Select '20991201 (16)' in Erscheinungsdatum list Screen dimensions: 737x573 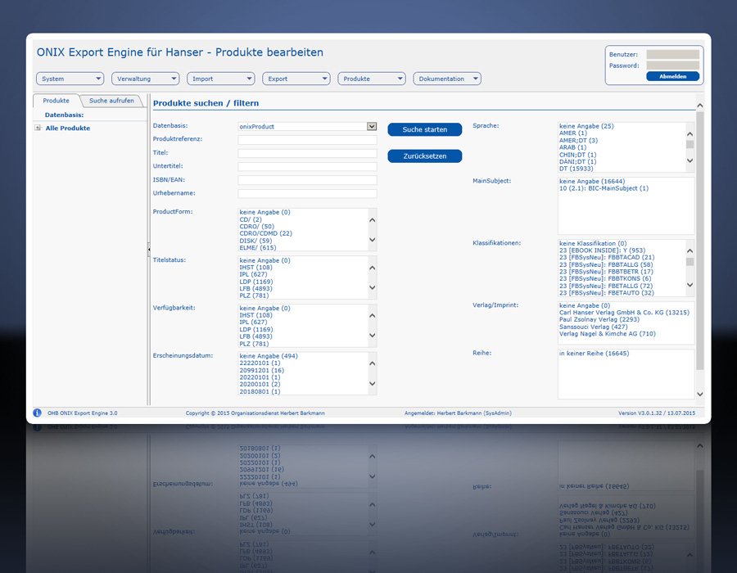point(262,370)
